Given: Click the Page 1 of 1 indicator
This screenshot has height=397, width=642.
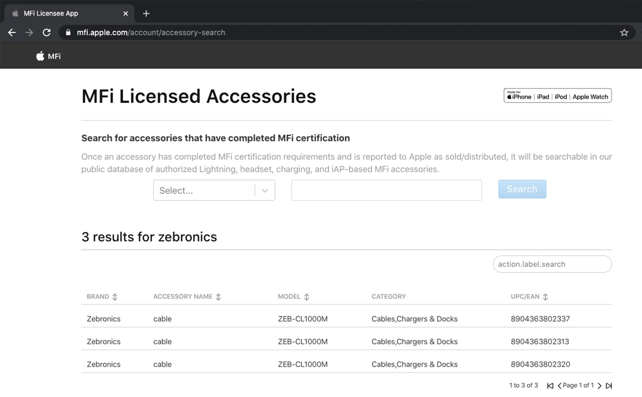Looking at the screenshot, I should point(578,385).
